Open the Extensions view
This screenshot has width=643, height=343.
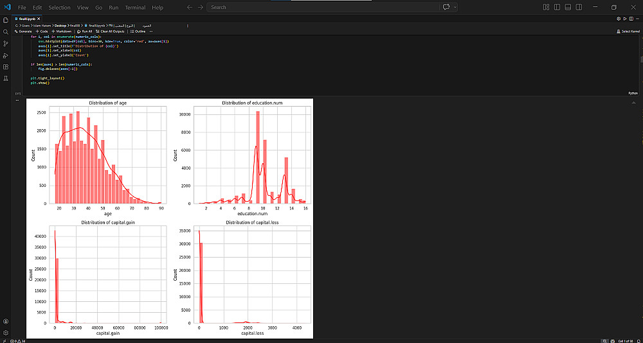click(6, 67)
